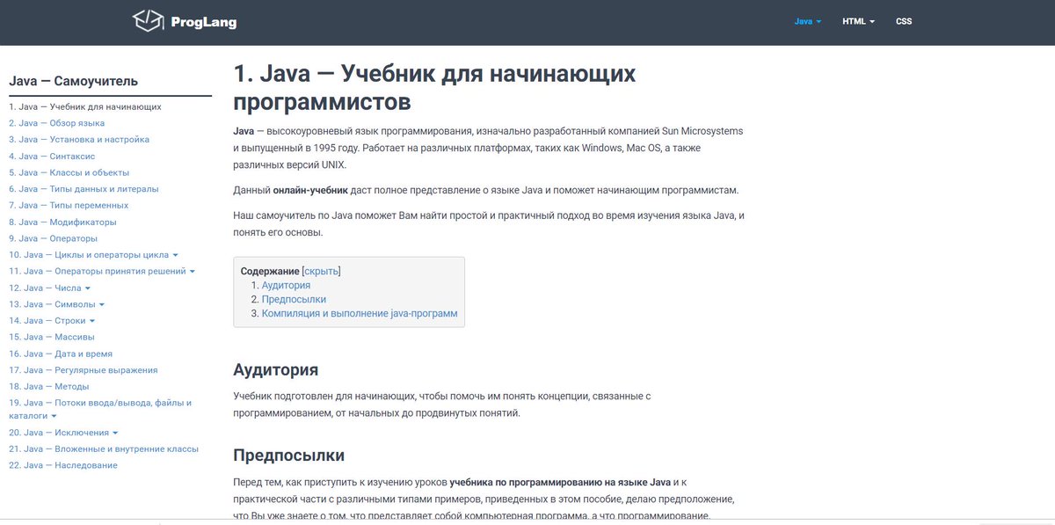Open lesson 21 Вложенные и внутренние классы
The height and width of the screenshot is (525, 1055).
[104, 448]
